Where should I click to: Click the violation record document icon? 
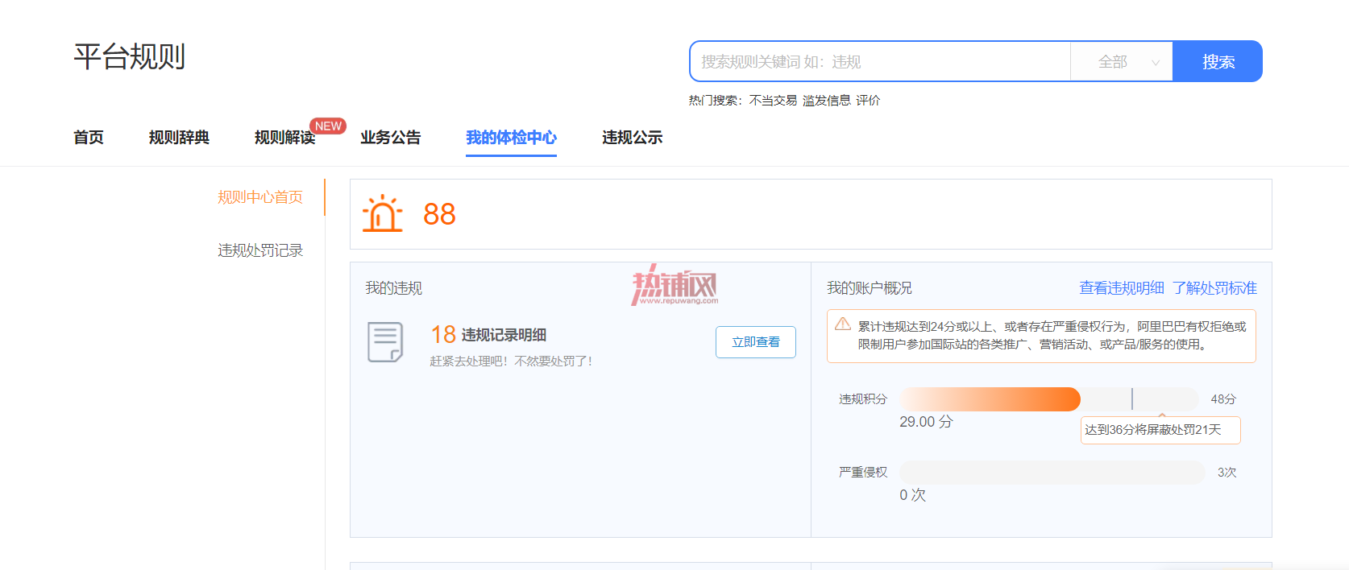385,342
